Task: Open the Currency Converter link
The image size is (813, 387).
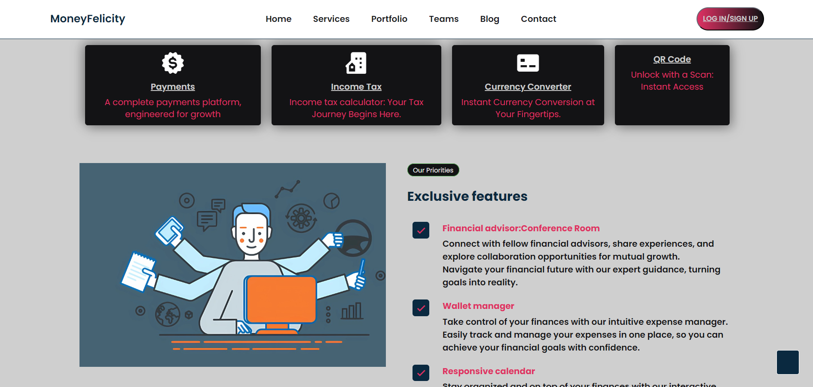Action: (528, 87)
